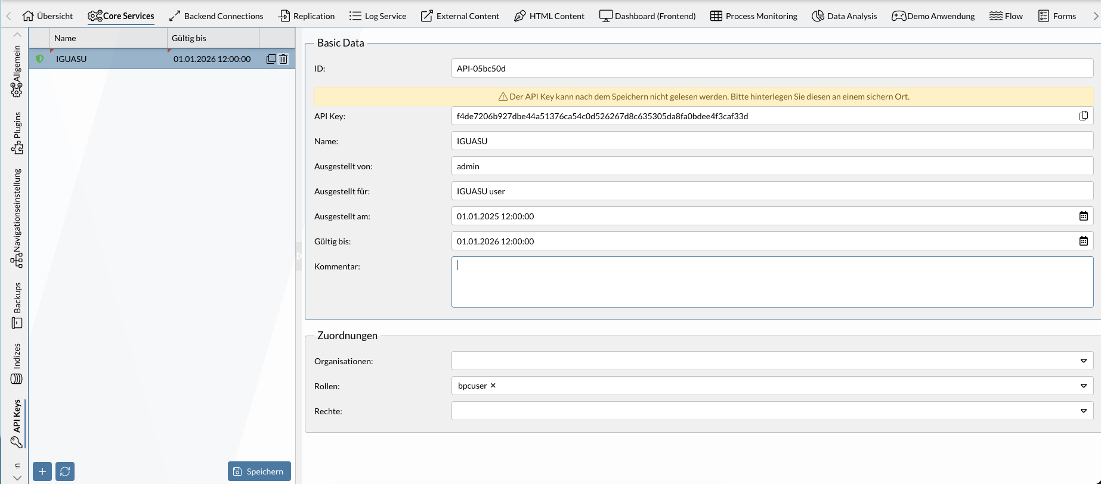The width and height of the screenshot is (1101, 484).
Task: Switch to the Flow tab
Action: point(1006,16)
